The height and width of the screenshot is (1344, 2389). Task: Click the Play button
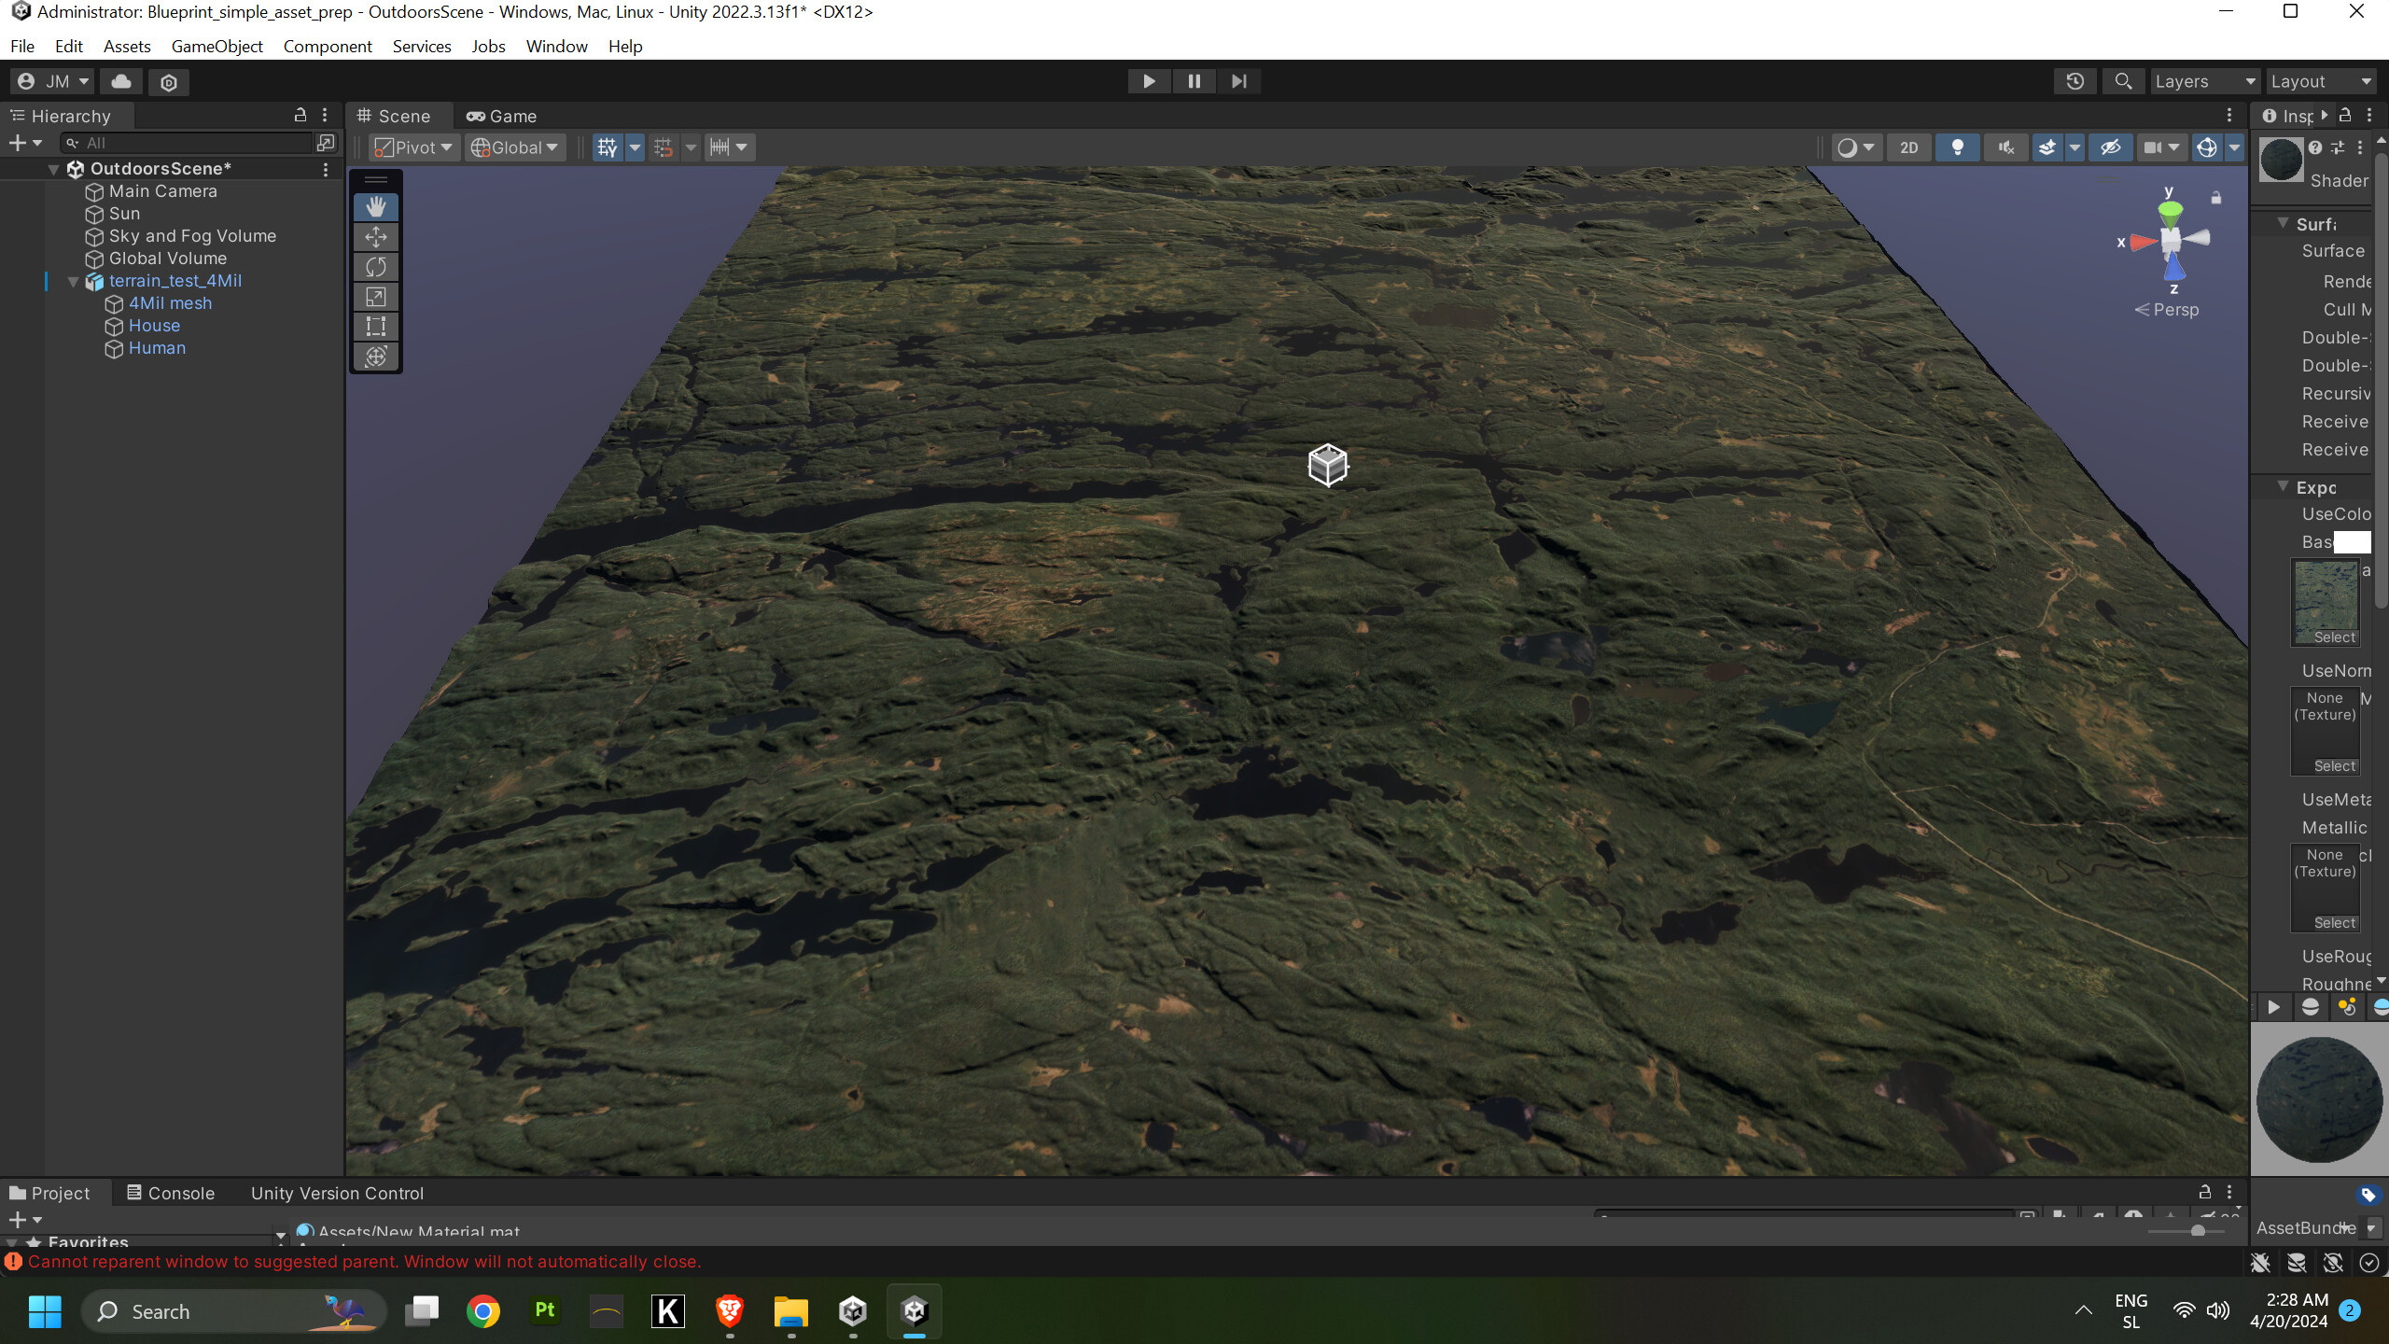click(x=1149, y=81)
